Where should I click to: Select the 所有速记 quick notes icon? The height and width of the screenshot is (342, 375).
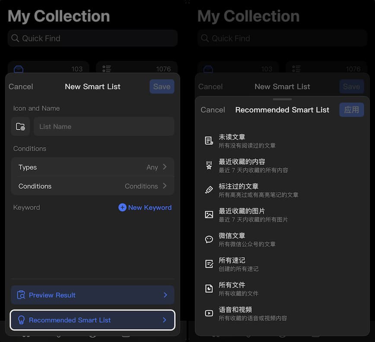coord(209,263)
